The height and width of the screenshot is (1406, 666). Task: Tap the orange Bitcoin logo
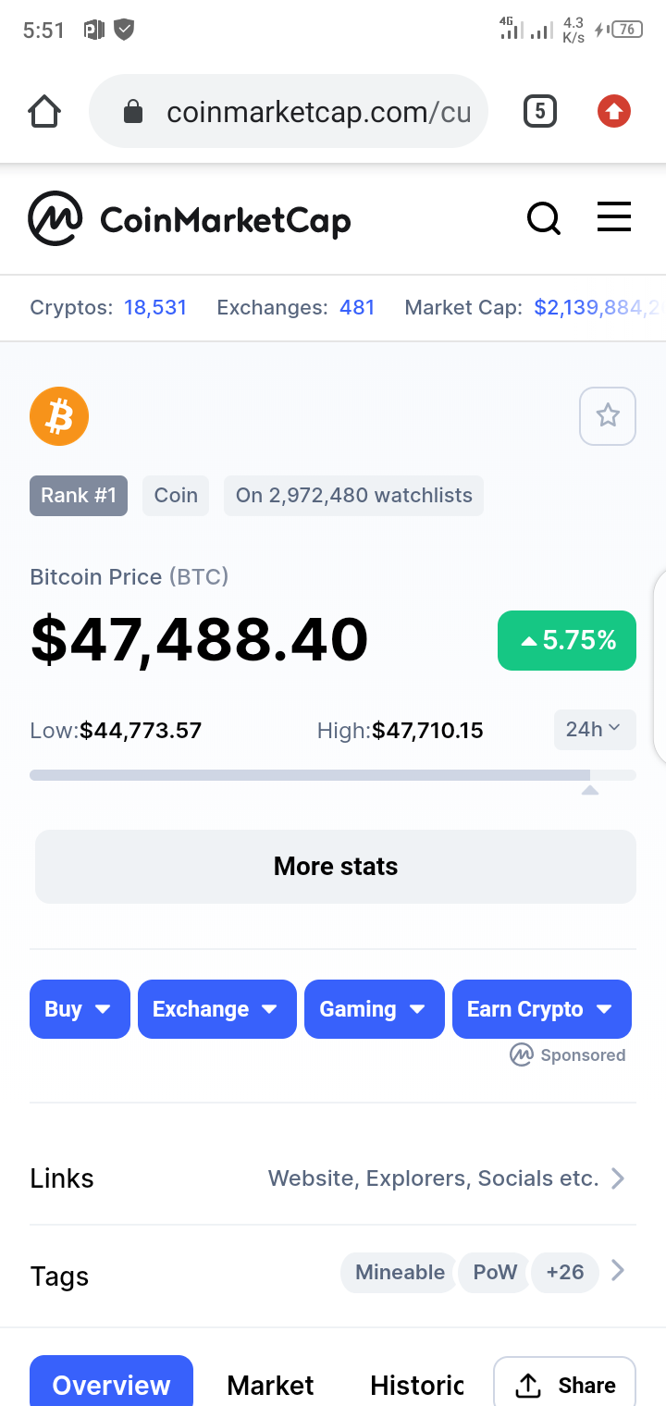(x=59, y=416)
